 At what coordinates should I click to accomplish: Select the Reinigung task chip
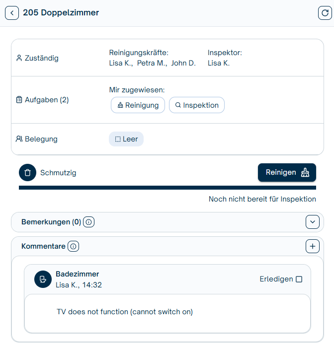[x=138, y=105]
